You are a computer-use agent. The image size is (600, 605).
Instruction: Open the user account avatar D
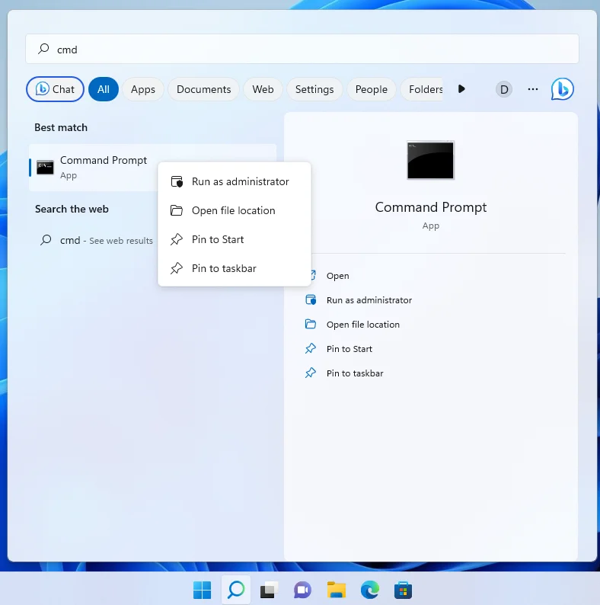503,89
